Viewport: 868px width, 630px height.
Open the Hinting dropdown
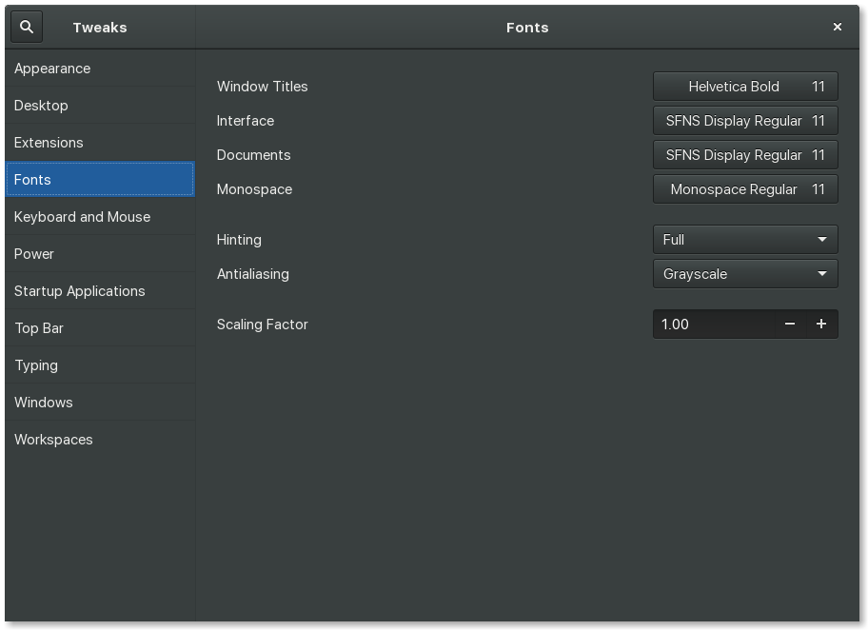745,240
